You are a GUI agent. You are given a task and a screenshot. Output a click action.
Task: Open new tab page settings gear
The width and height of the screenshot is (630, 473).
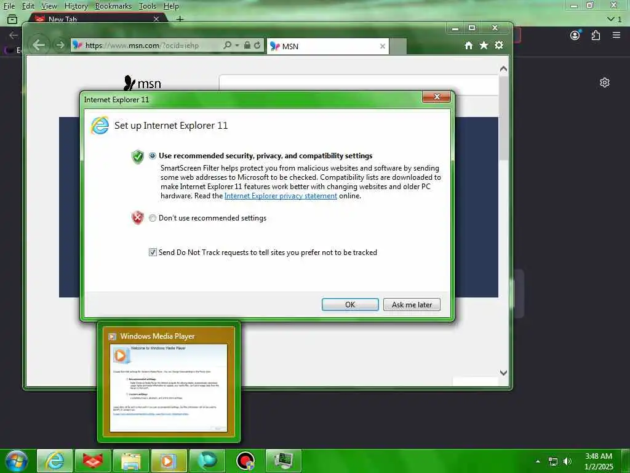click(x=605, y=83)
